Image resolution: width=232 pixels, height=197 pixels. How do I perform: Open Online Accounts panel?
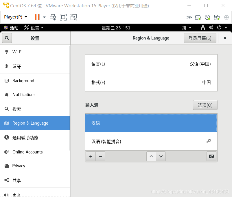pos(35,152)
